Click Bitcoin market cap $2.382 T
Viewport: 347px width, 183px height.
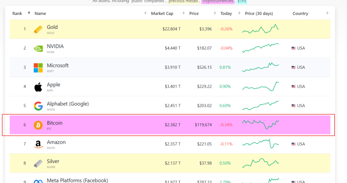click(x=173, y=125)
